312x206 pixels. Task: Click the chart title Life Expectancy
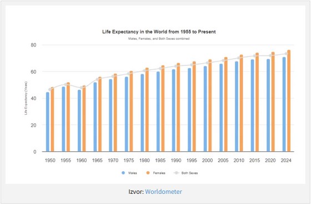159,32
